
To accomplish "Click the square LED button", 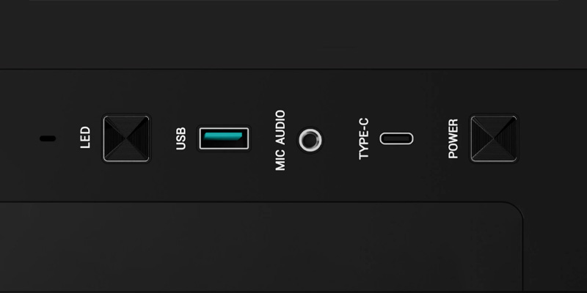I will (x=126, y=138).
